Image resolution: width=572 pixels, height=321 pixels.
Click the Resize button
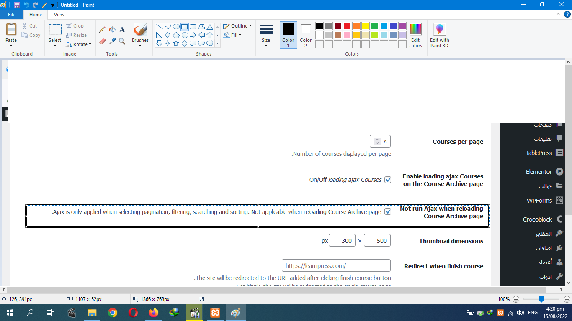click(77, 35)
